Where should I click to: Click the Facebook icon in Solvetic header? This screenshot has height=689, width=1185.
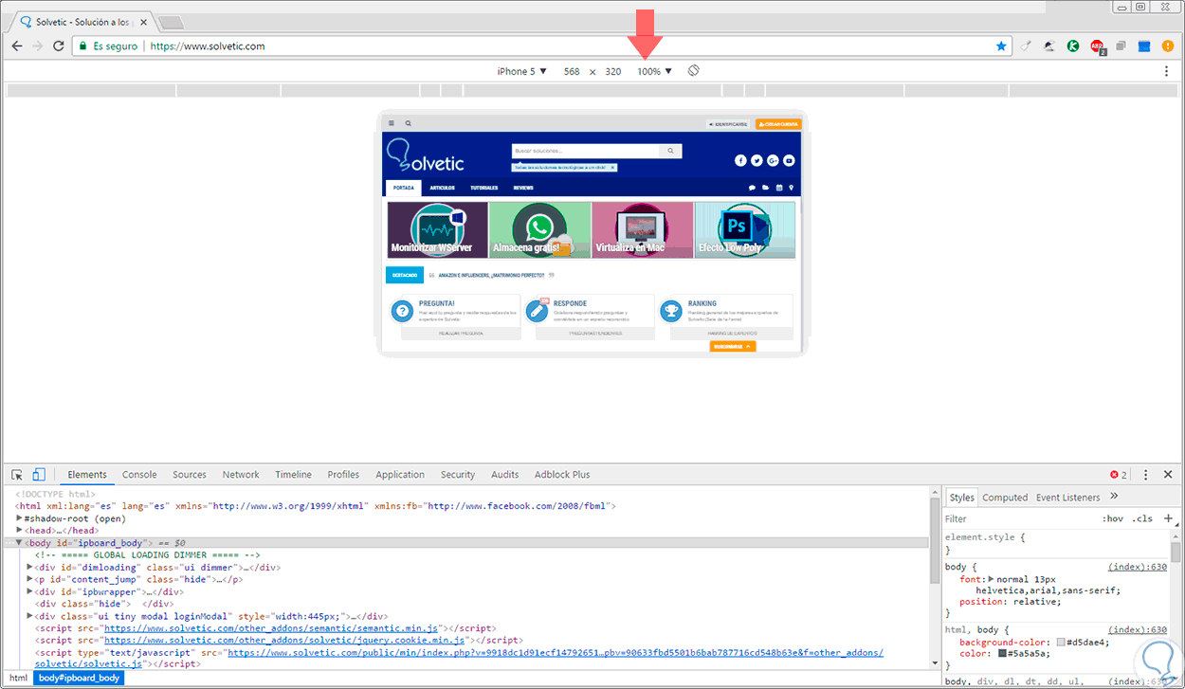pos(741,160)
